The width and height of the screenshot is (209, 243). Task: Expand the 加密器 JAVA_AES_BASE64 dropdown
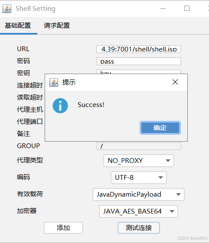pos(138,211)
